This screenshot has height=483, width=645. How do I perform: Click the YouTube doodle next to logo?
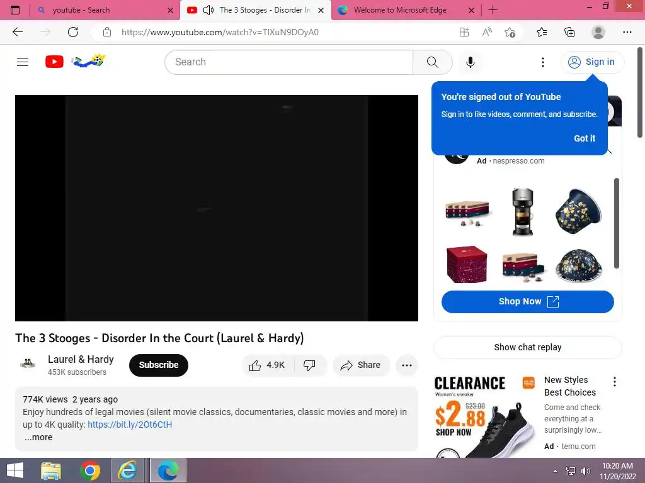[x=88, y=61]
